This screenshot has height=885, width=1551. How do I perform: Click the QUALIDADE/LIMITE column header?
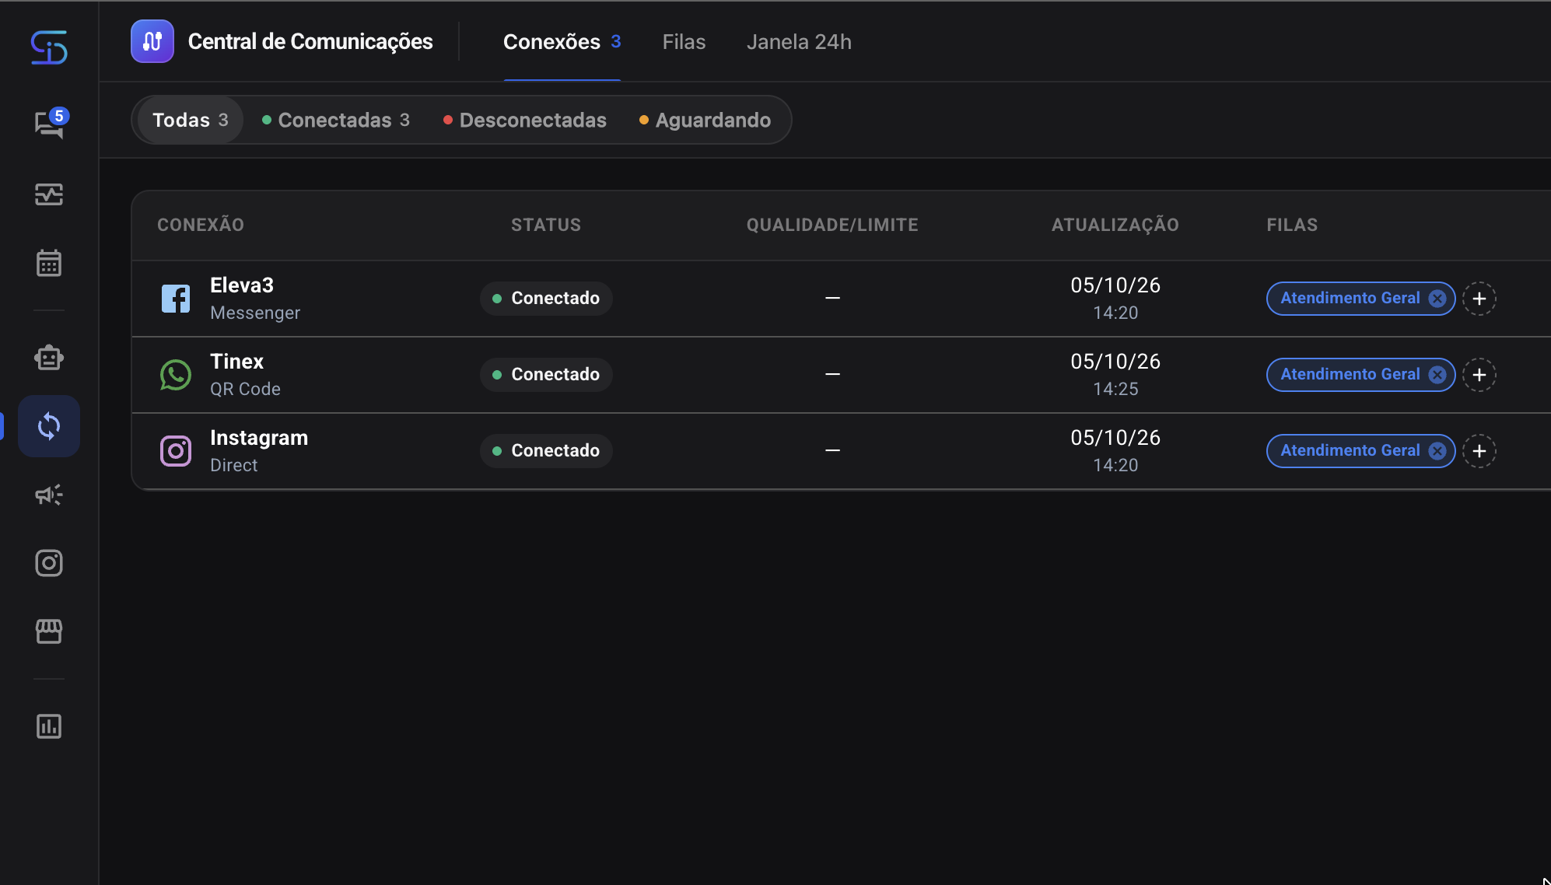[x=832, y=225]
